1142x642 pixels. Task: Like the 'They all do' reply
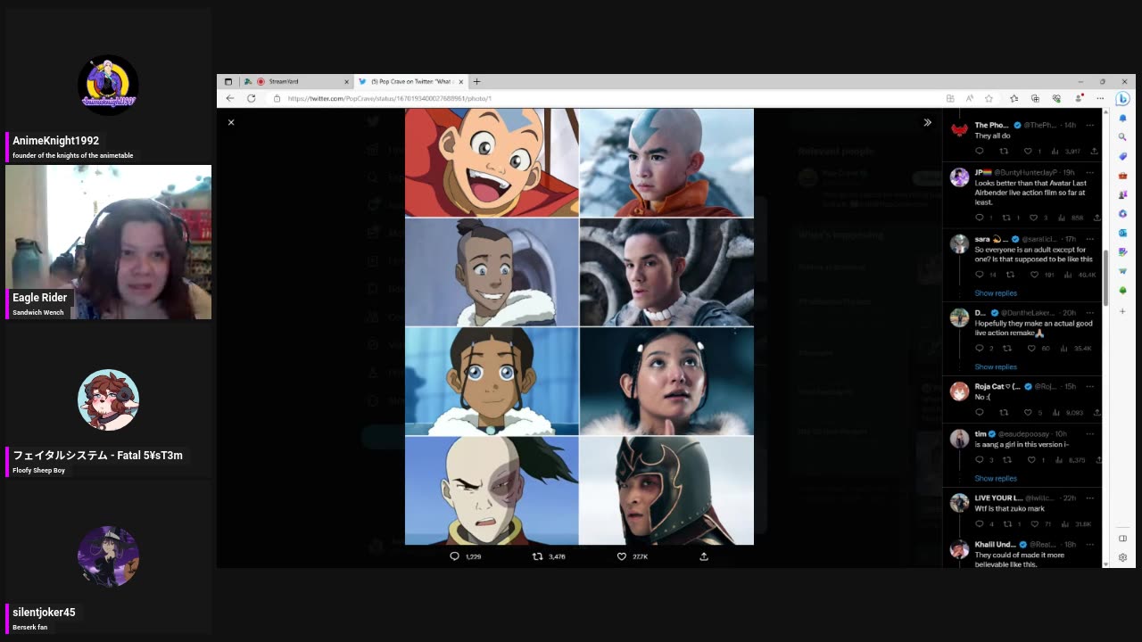(1028, 151)
